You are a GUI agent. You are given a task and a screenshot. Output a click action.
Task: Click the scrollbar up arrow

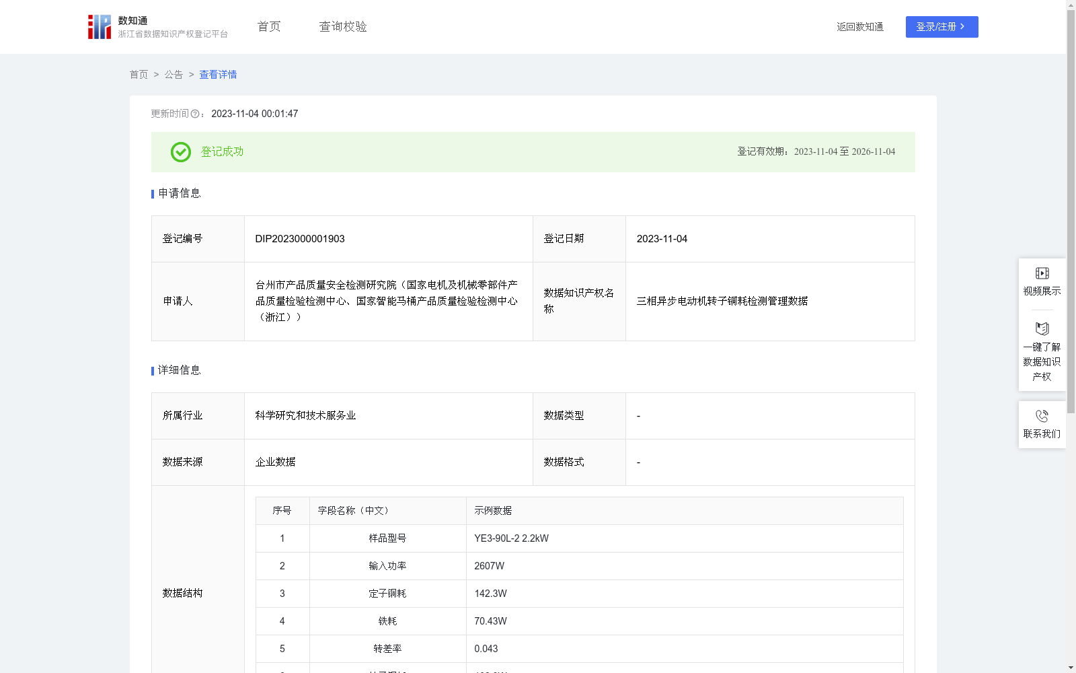click(x=1071, y=5)
